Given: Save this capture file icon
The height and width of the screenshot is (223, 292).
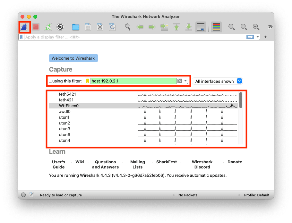Looking at the screenshot, I should (x=88, y=27).
